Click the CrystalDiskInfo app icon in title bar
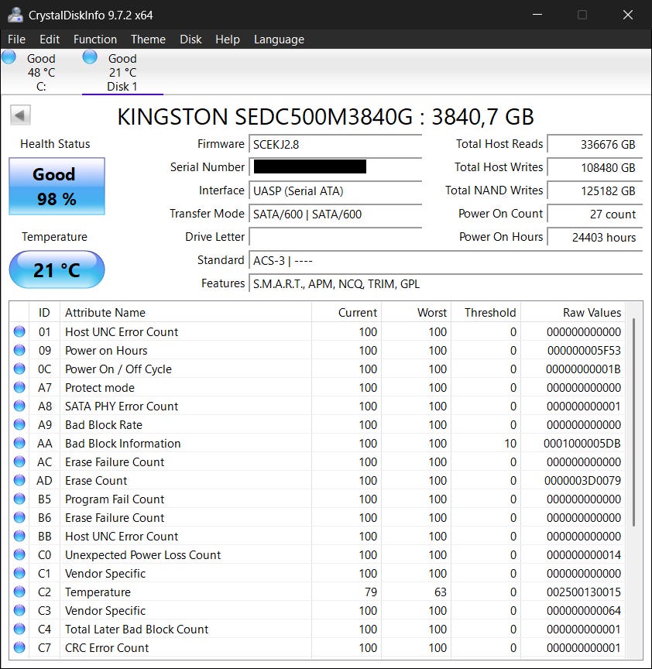The width and height of the screenshot is (652, 669). tap(15, 15)
